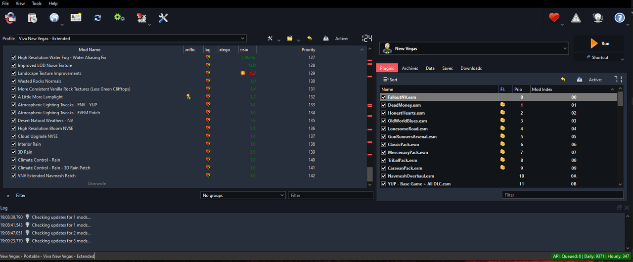Click the plugin list scroll down arrow
633x262 pixels.
tap(620, 184)
